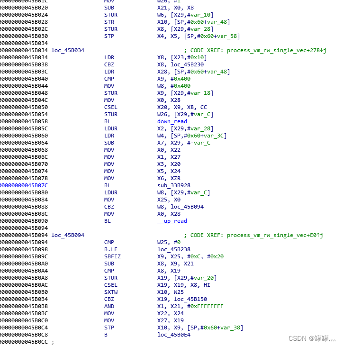This screenshot has height=346, width=343.
Task: Click #0x400 in the MOV W8 instruction
Action: 181,86
